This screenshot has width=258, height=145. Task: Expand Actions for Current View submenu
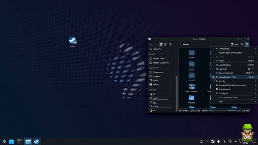235,53
